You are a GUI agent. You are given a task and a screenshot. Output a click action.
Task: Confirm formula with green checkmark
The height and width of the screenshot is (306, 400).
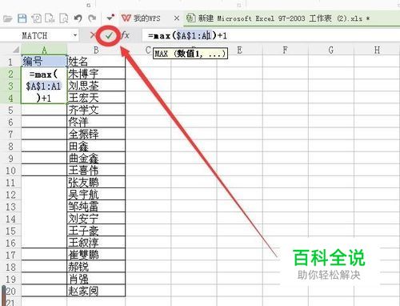(x=108, y=35)
